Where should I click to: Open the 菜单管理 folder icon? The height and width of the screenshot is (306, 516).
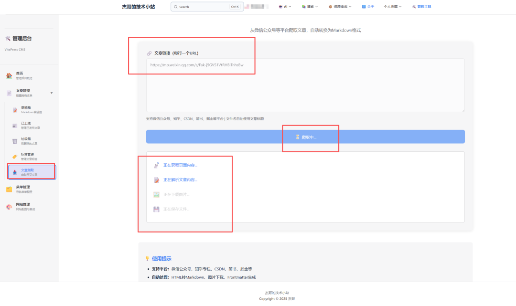9,189
